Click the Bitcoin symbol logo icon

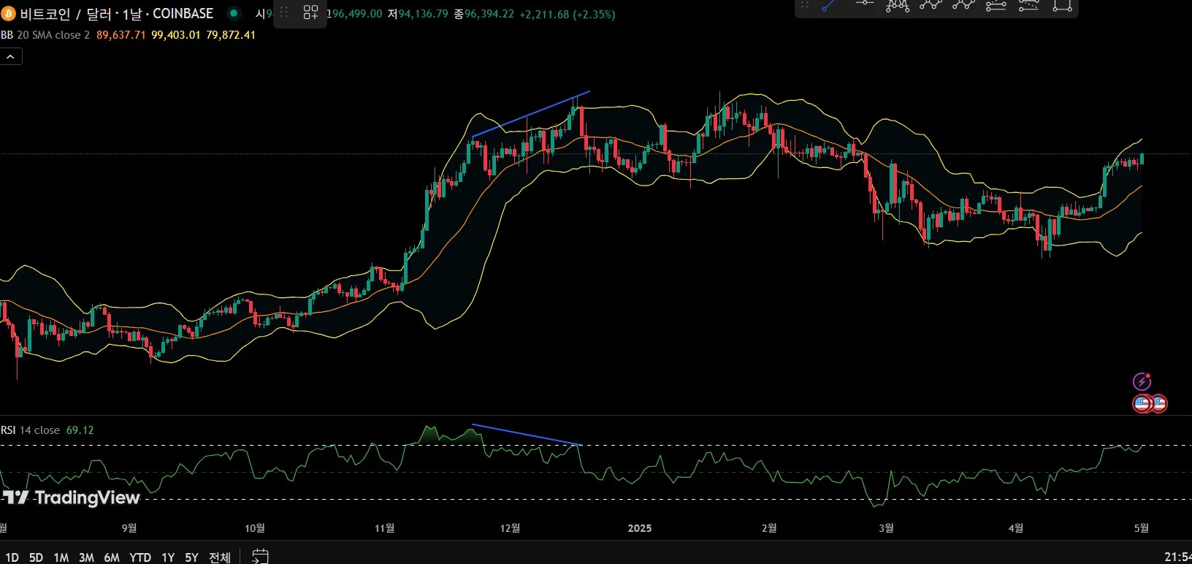click(x=8, y=14)
